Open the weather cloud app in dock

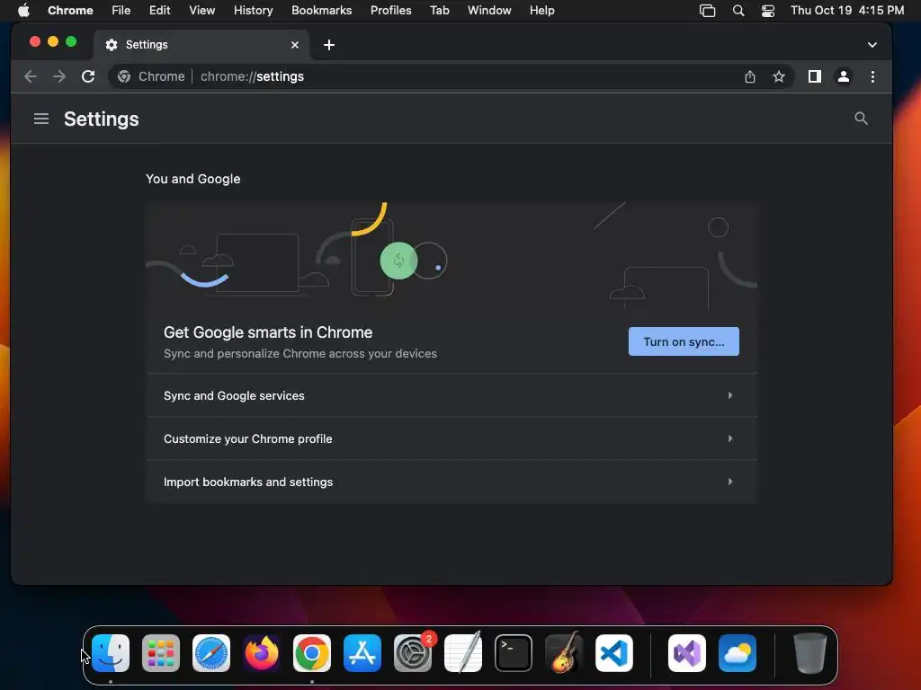pyautogui.click(x=738, y=653)
